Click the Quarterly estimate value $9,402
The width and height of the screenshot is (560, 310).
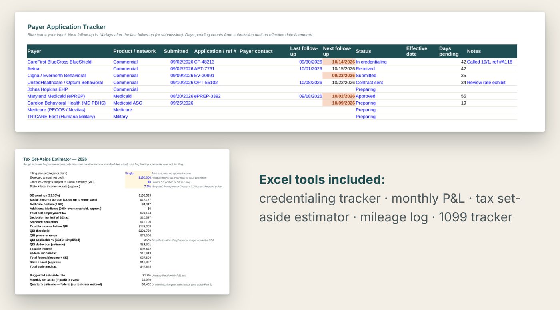point(146,284)
